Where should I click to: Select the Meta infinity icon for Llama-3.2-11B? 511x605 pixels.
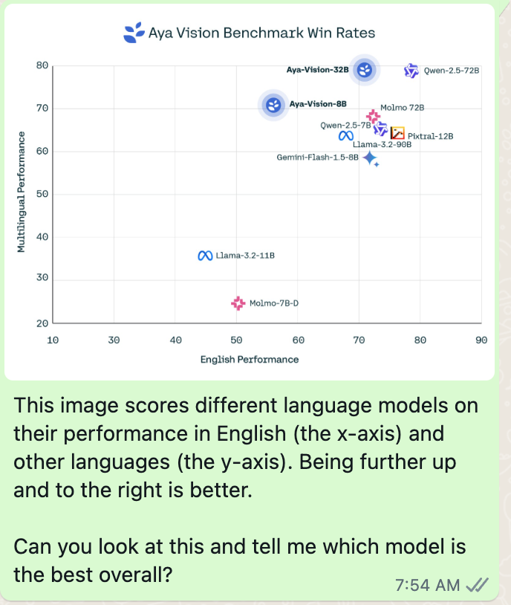click(204, 255)
